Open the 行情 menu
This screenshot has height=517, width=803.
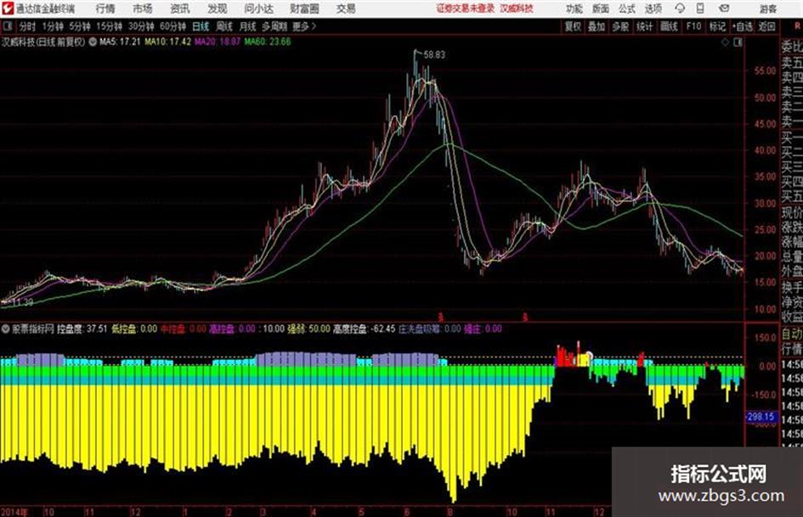click(x=105, y=8)
